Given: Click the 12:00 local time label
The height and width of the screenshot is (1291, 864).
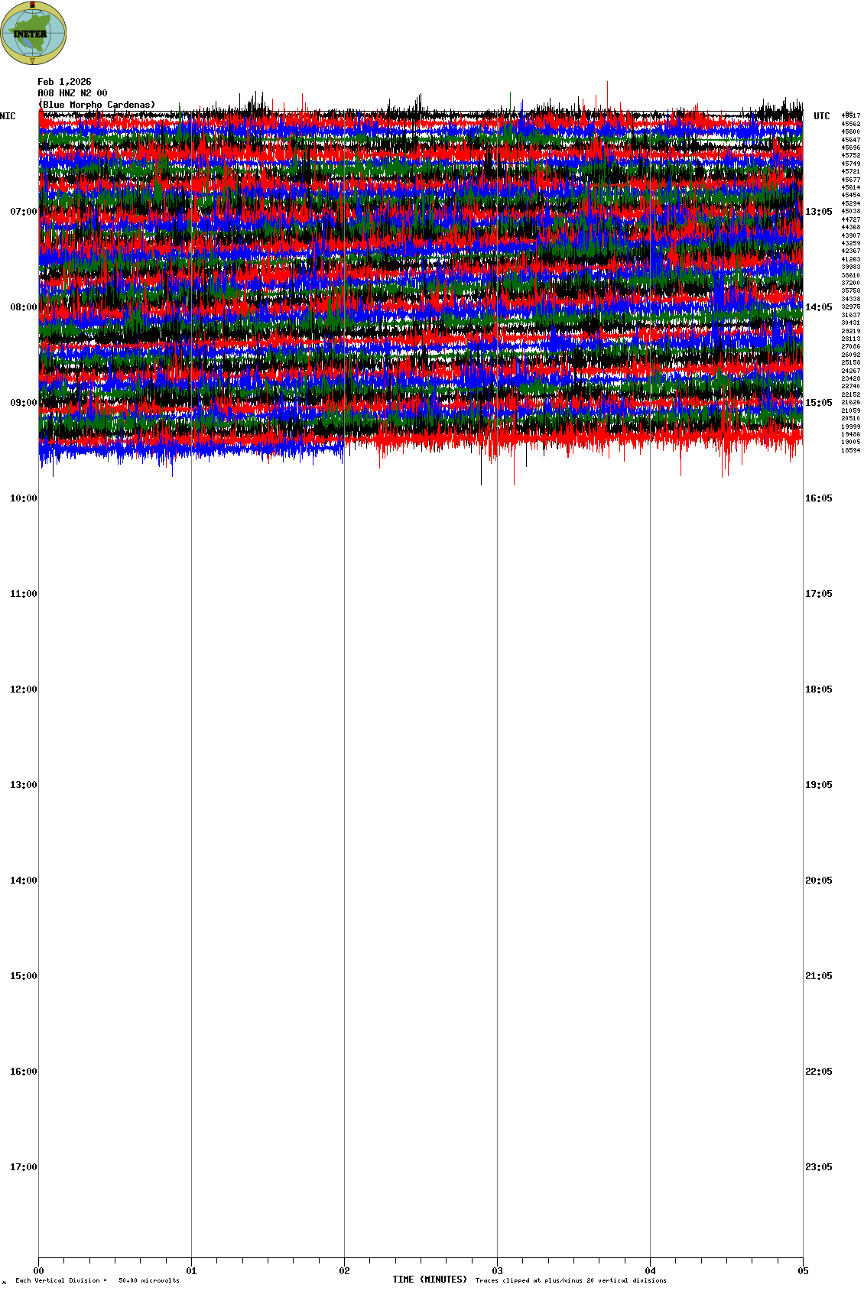Looking at the screenshot, I should coord(23,689).
